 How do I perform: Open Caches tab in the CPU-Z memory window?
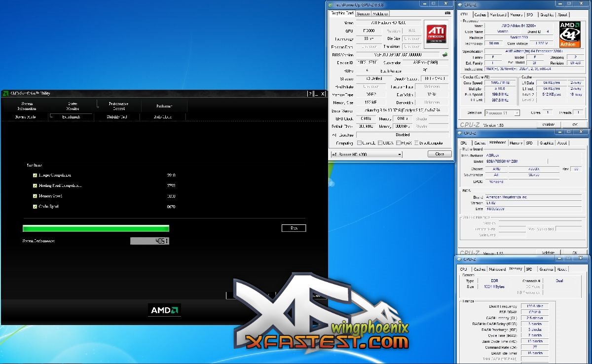tap(480, 269)
